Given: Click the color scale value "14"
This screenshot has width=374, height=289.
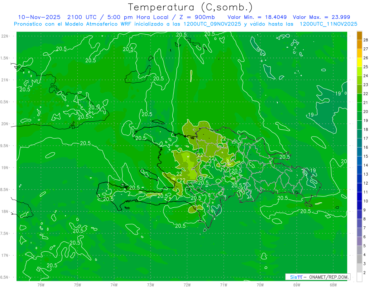Looking at the screenshot, I should 366,165.
